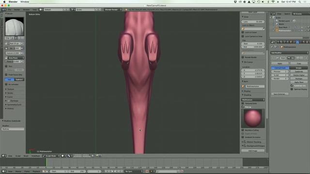This screenshot has width=310, height=174.
Task: Select the Subtract brush direction
Action: (19, 79)
